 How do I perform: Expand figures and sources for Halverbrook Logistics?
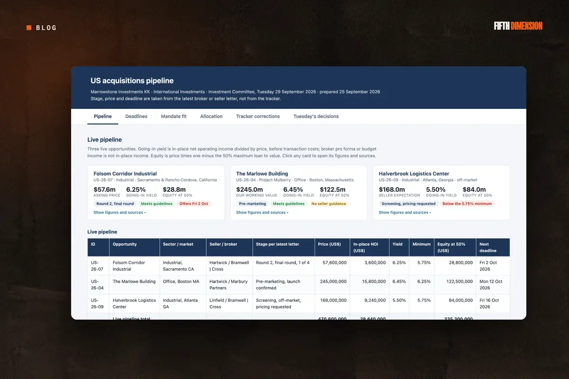pyautogui.click(x=405, y=213)
